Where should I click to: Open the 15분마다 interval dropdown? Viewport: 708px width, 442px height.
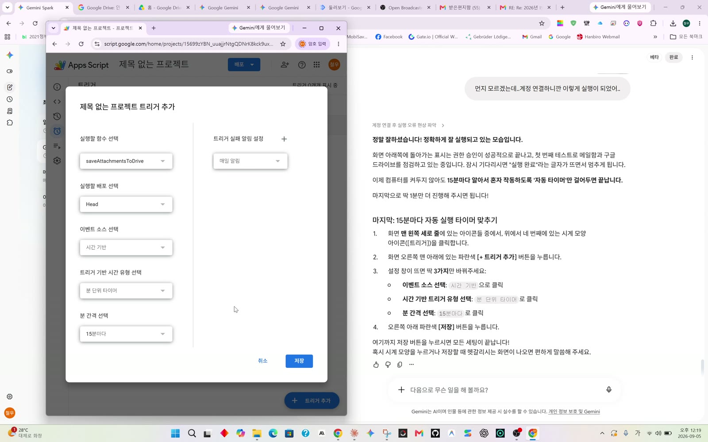126,334
